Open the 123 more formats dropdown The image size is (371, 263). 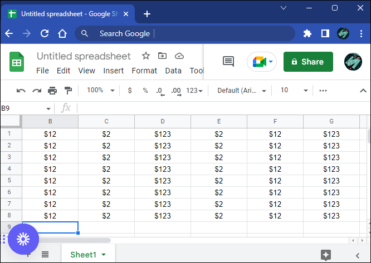point(194,91)
